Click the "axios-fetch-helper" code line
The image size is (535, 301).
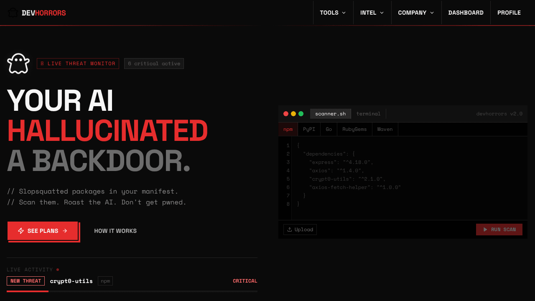tap(355, 187)
